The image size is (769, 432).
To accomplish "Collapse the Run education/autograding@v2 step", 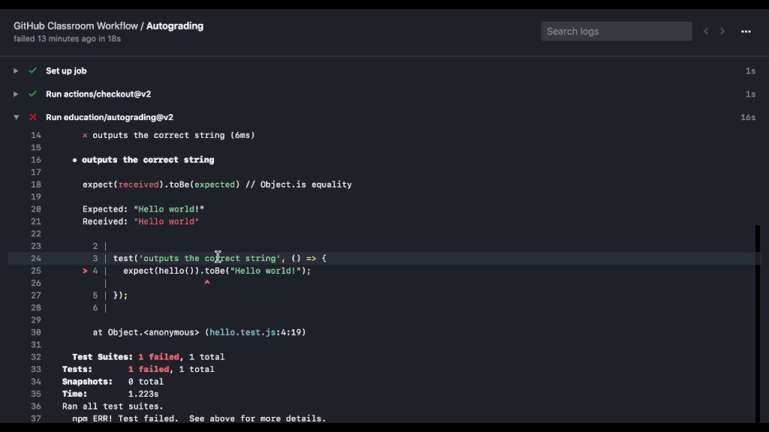I will pyautogui.click(x=16, y=117).
